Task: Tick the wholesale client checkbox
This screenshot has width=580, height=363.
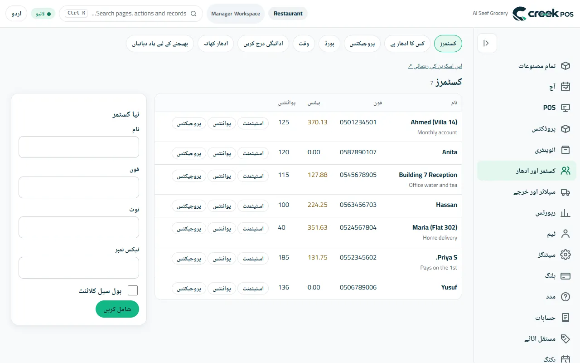Action: click(x=133, y=290)
